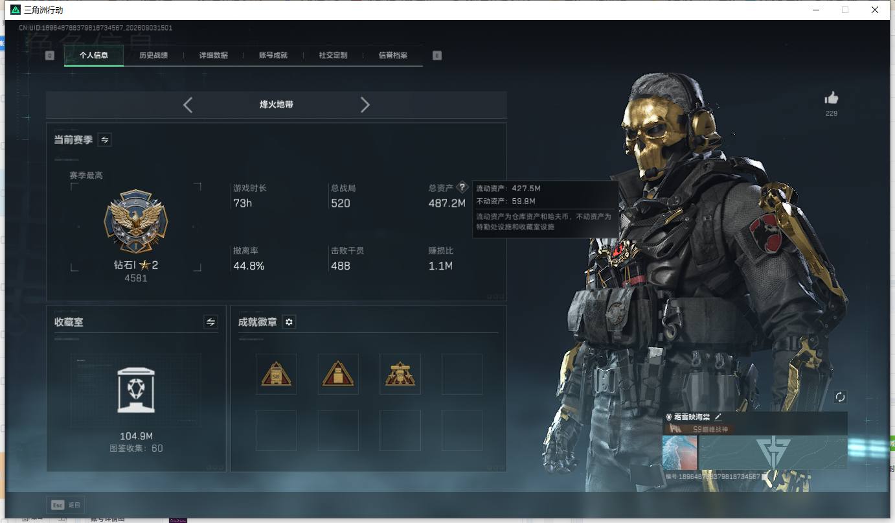Click the E key hint after the tabs

pos(437,56)
